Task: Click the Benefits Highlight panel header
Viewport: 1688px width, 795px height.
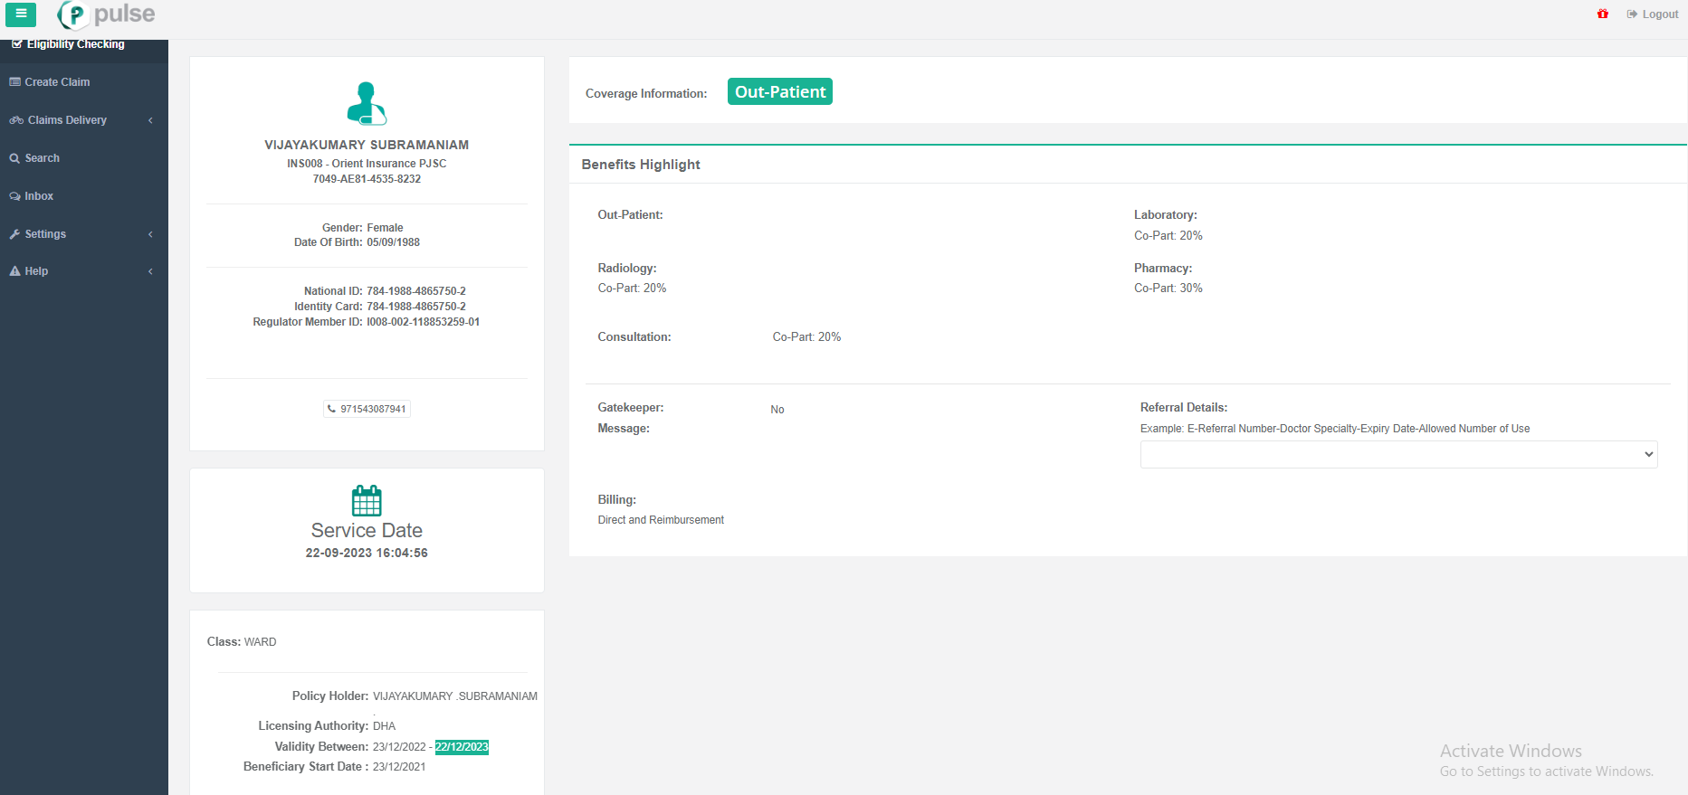Action: click(x=641, y=165)
